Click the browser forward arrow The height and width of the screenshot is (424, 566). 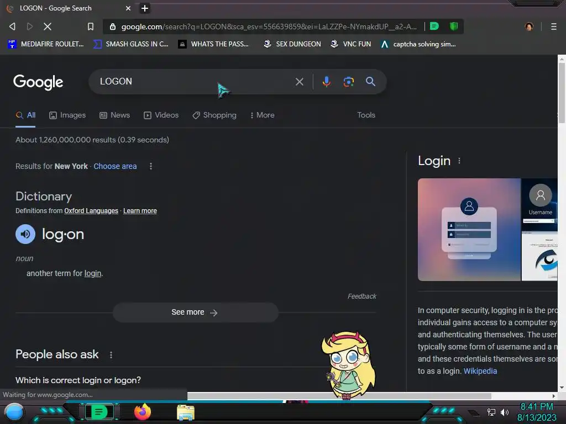click(30, 26)
